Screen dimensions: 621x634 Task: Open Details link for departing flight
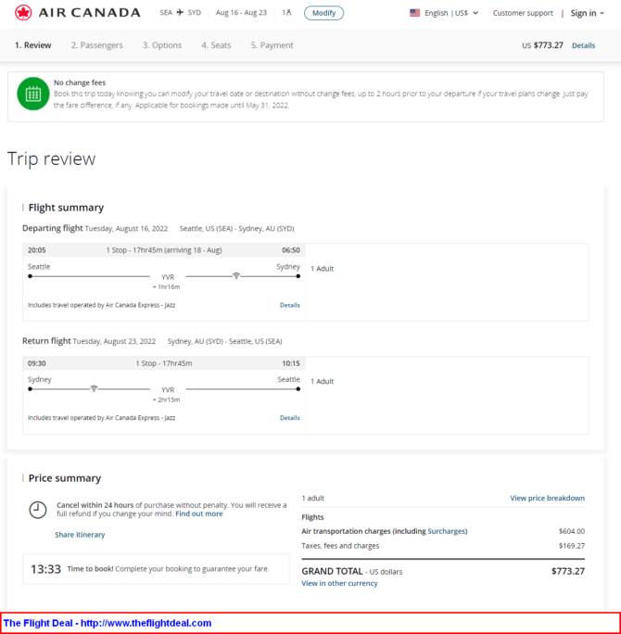(290, 305)
